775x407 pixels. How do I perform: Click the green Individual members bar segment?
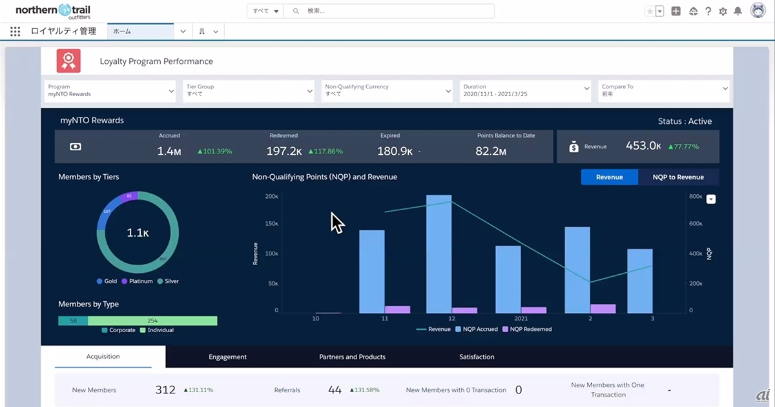(x=152, y=321)
